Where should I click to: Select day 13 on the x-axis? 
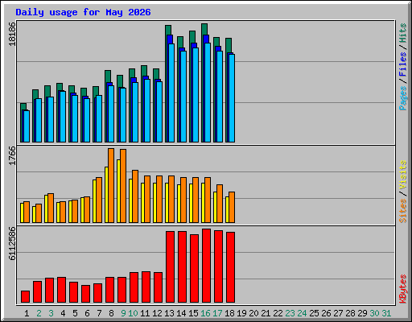169,313
